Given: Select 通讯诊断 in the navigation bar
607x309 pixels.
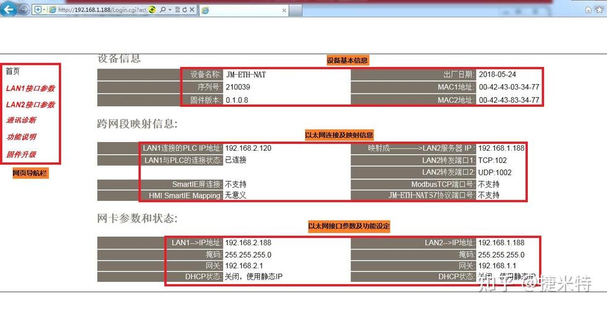Looking at the screenshot, I should (21, 121).
